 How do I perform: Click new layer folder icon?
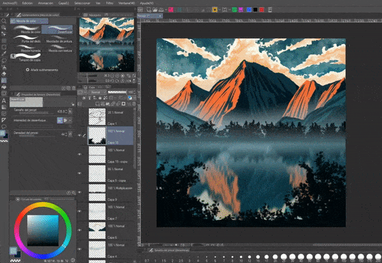tap(108, 104)
